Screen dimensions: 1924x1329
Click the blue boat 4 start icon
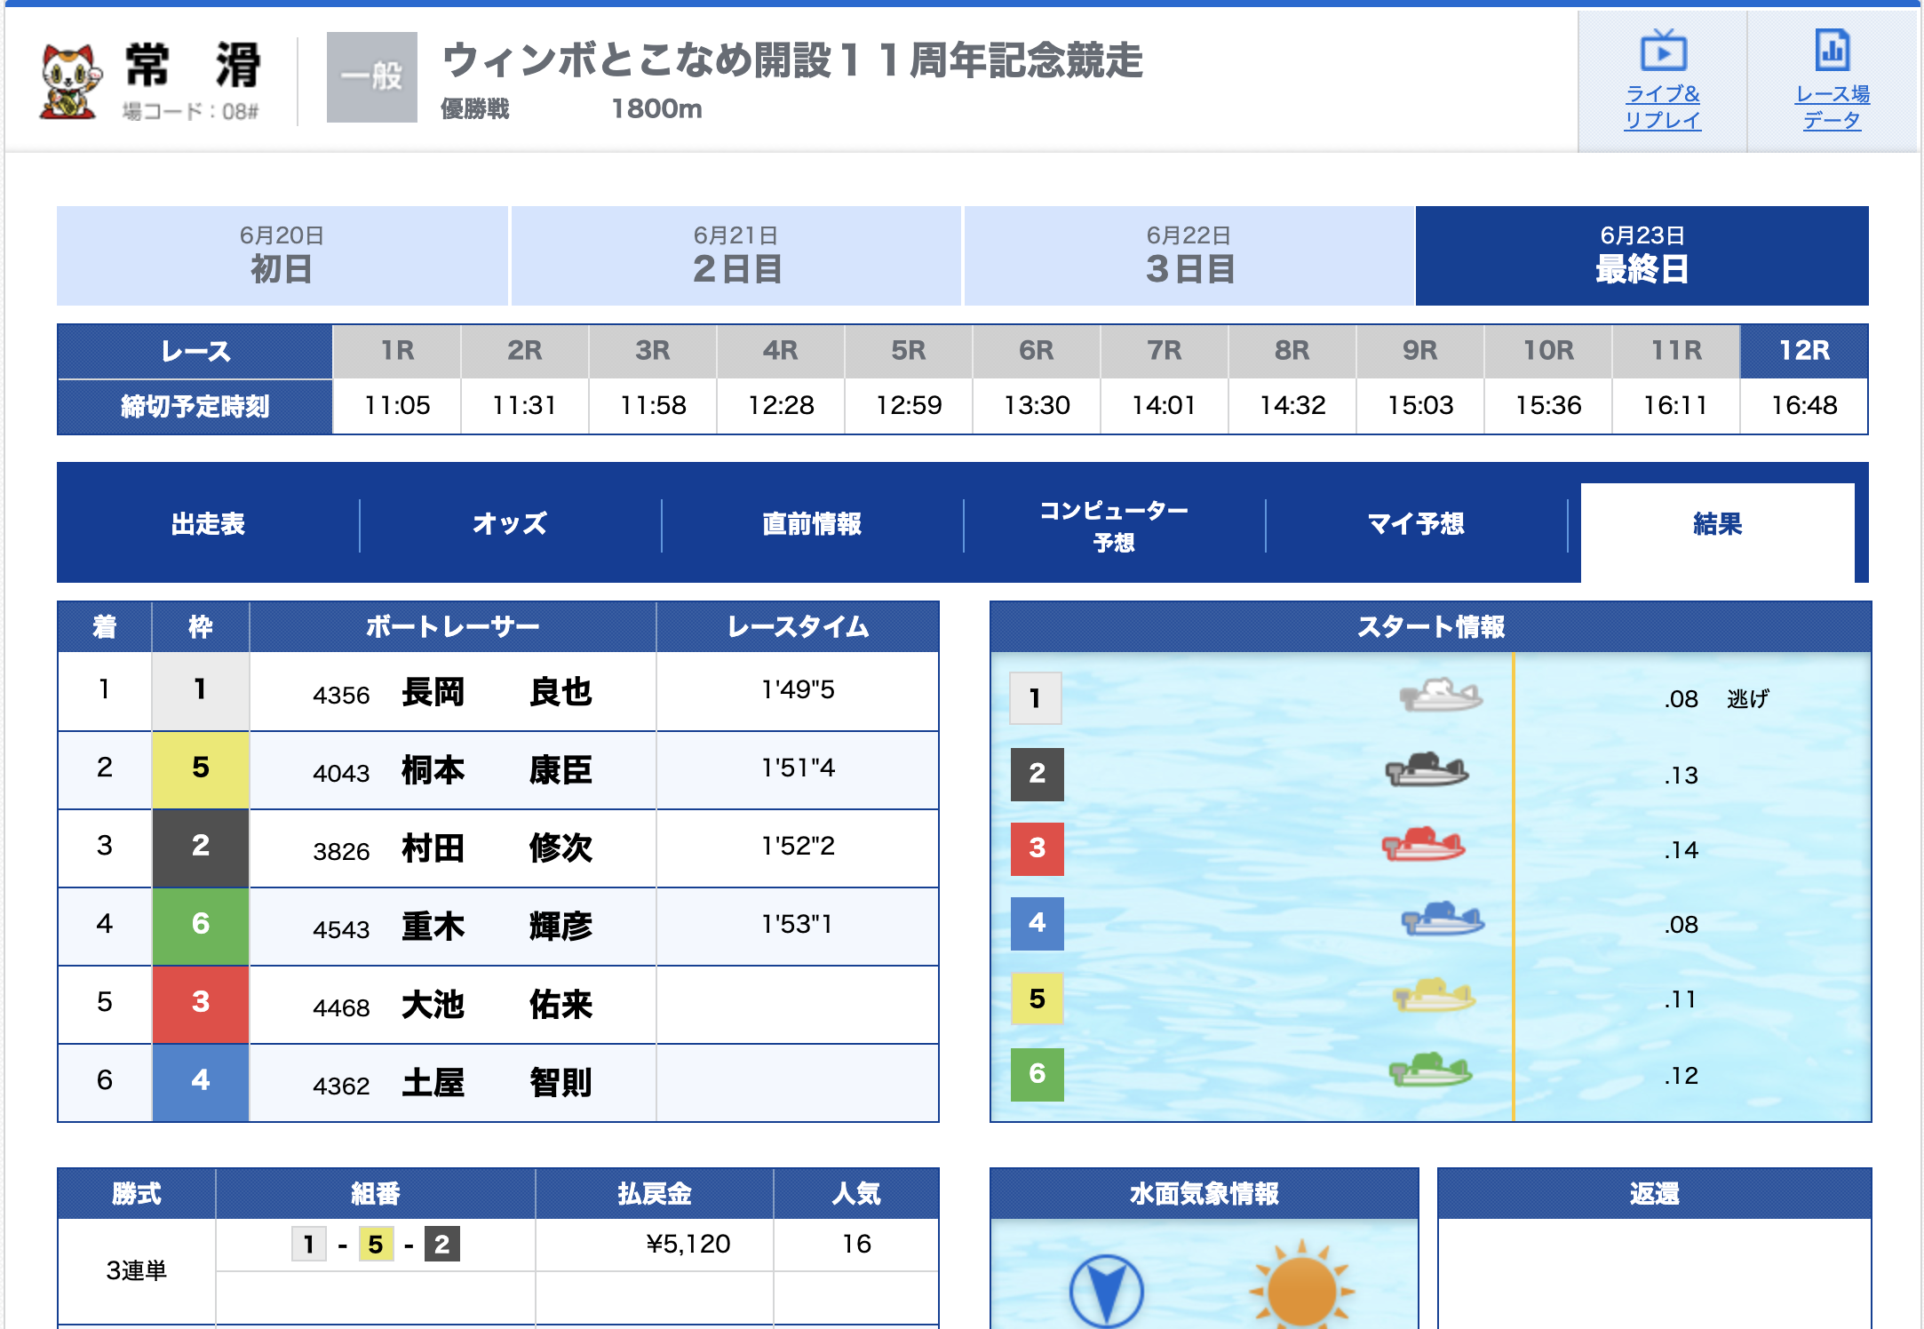1443,919
